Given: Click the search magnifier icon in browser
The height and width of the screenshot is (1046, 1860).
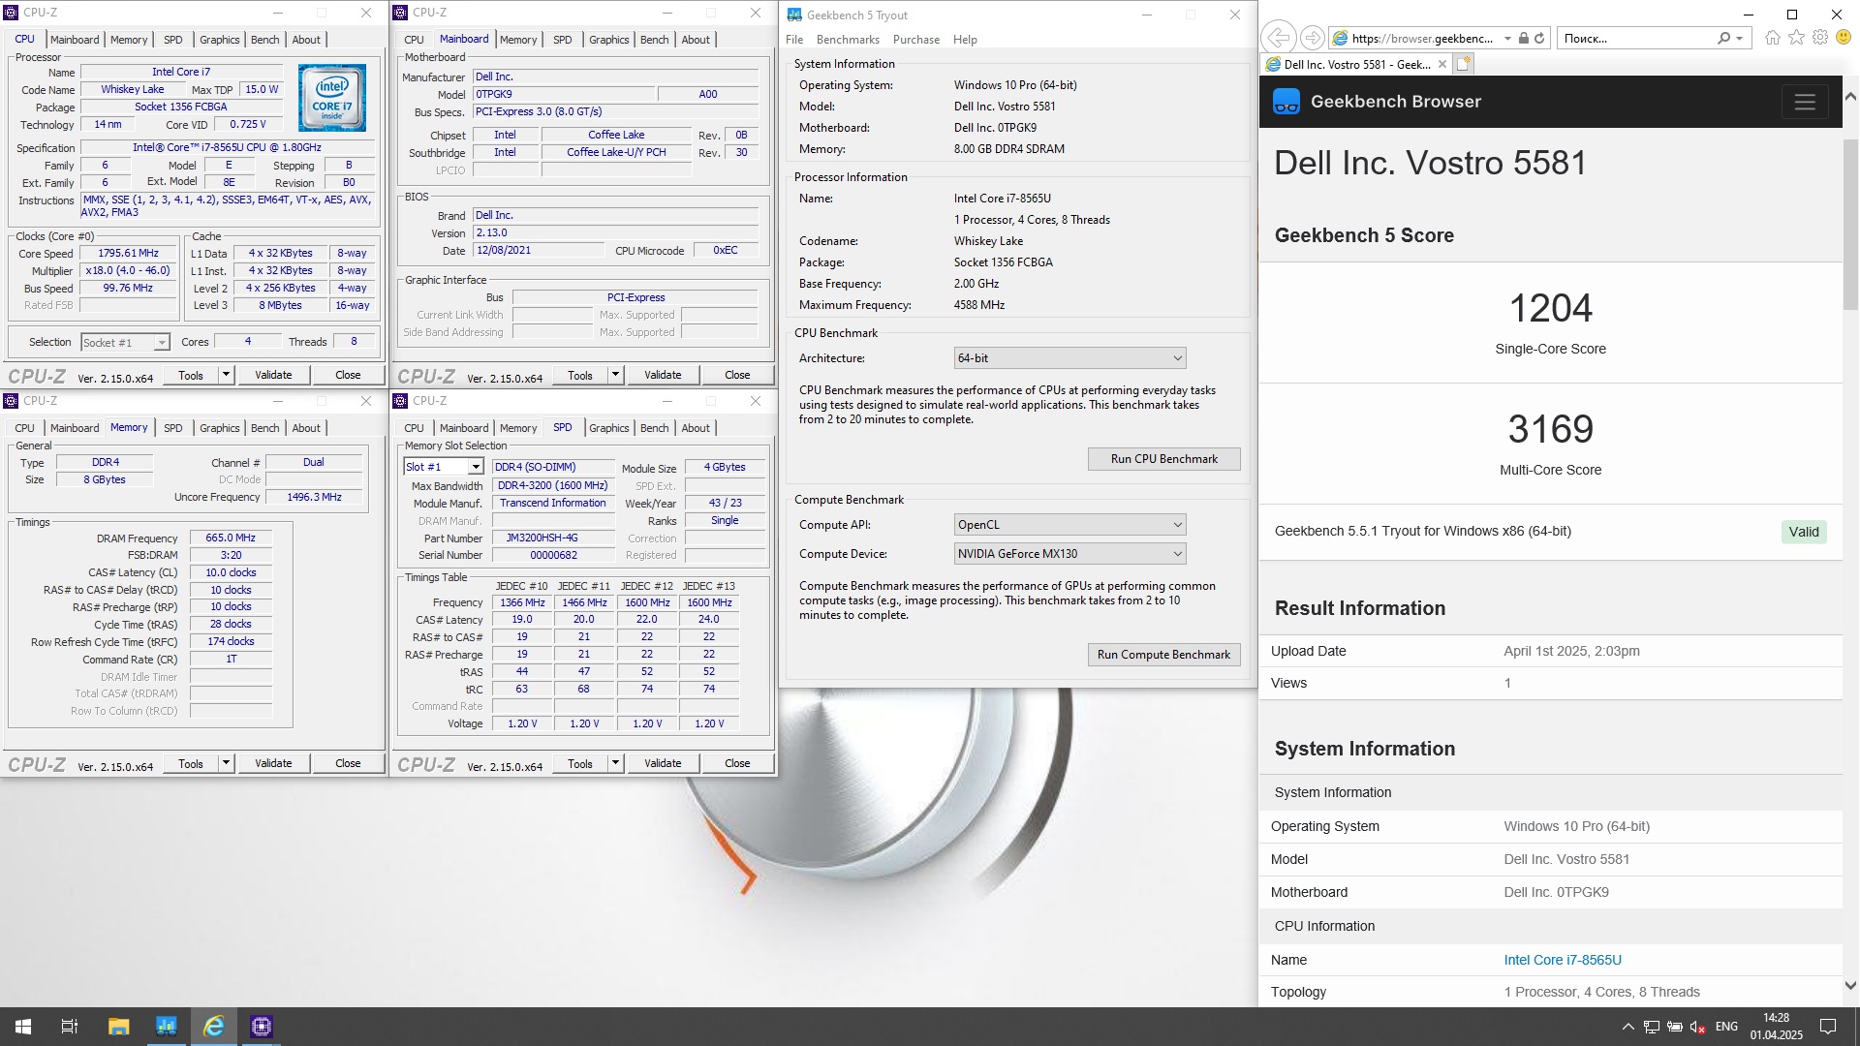Looking at the screenshot, I should pos(1723,39).
